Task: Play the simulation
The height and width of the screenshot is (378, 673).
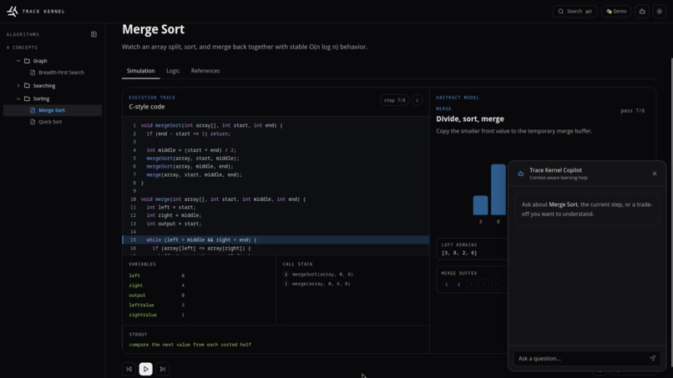Action: point(146,369)
